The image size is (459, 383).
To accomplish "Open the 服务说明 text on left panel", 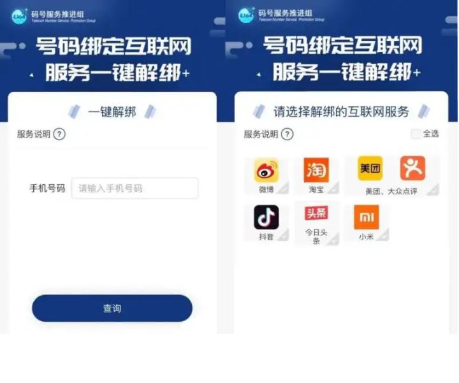I will 34,134.
